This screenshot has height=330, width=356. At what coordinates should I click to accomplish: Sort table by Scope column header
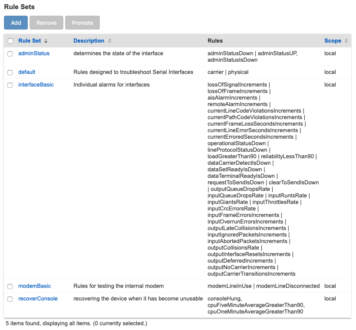click(333, 41)
